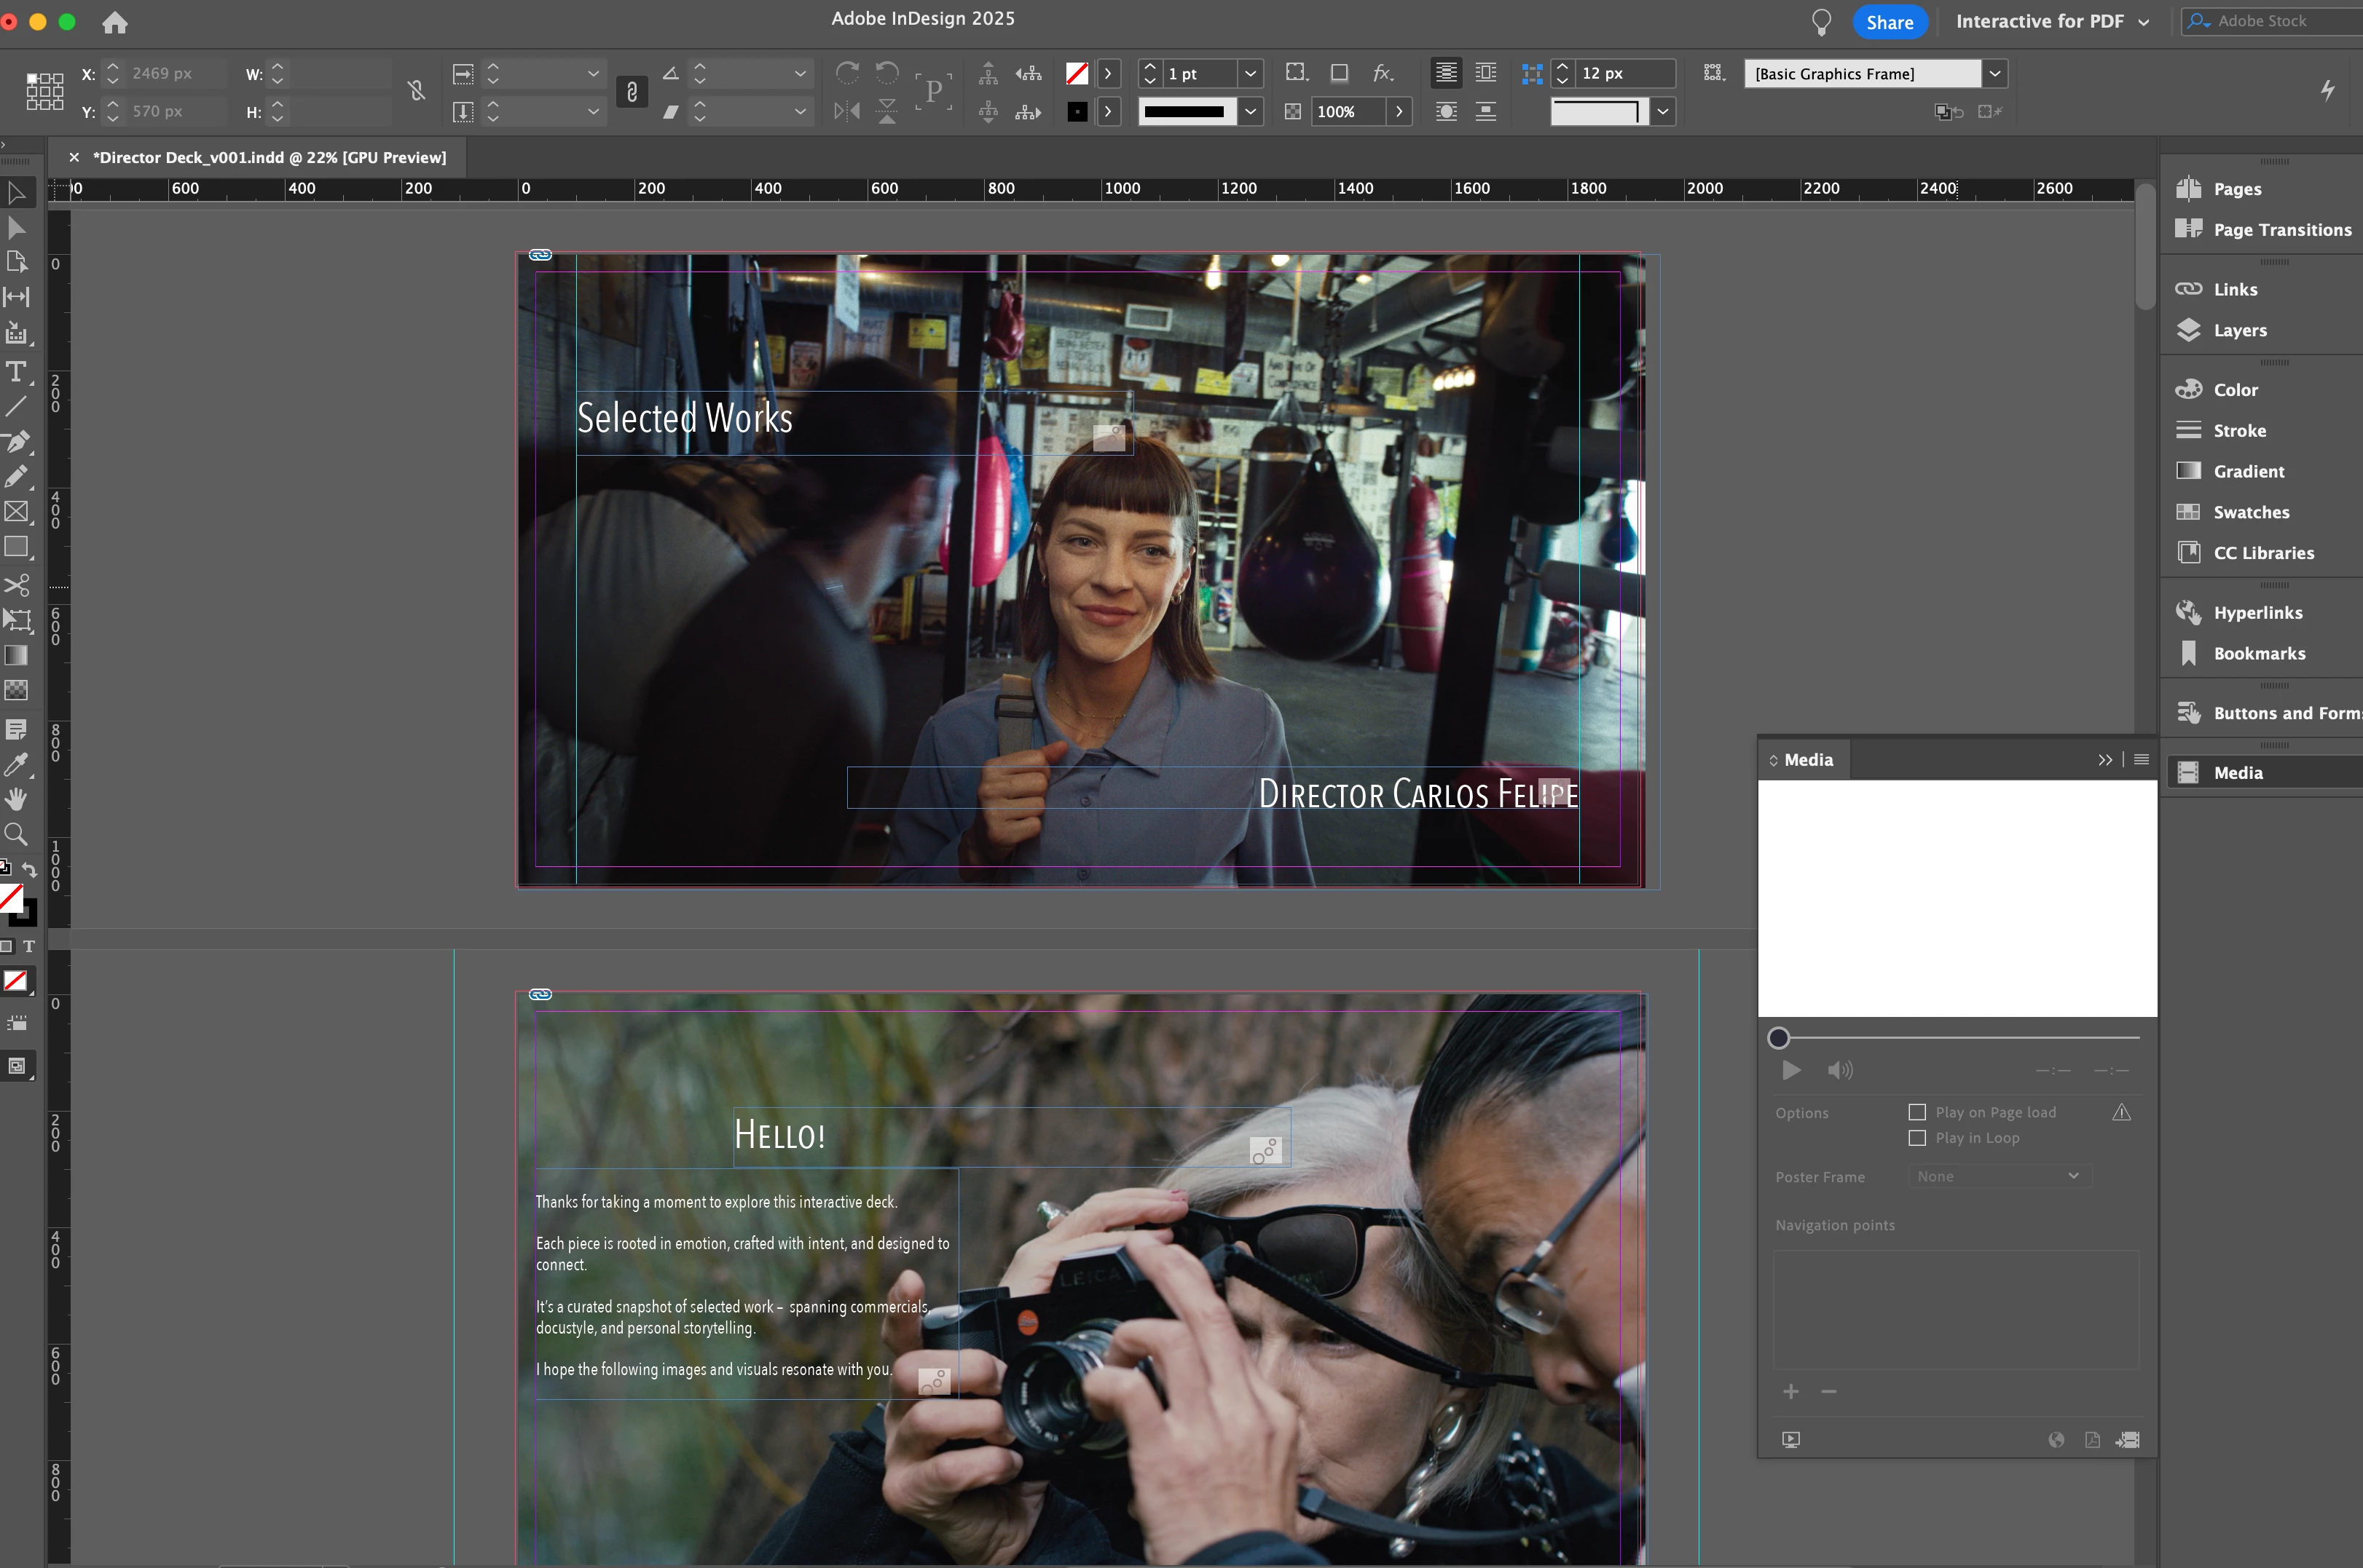Select the Type tool
The height and width of the screenshot is (1568, 2363).
click(16, 372)
